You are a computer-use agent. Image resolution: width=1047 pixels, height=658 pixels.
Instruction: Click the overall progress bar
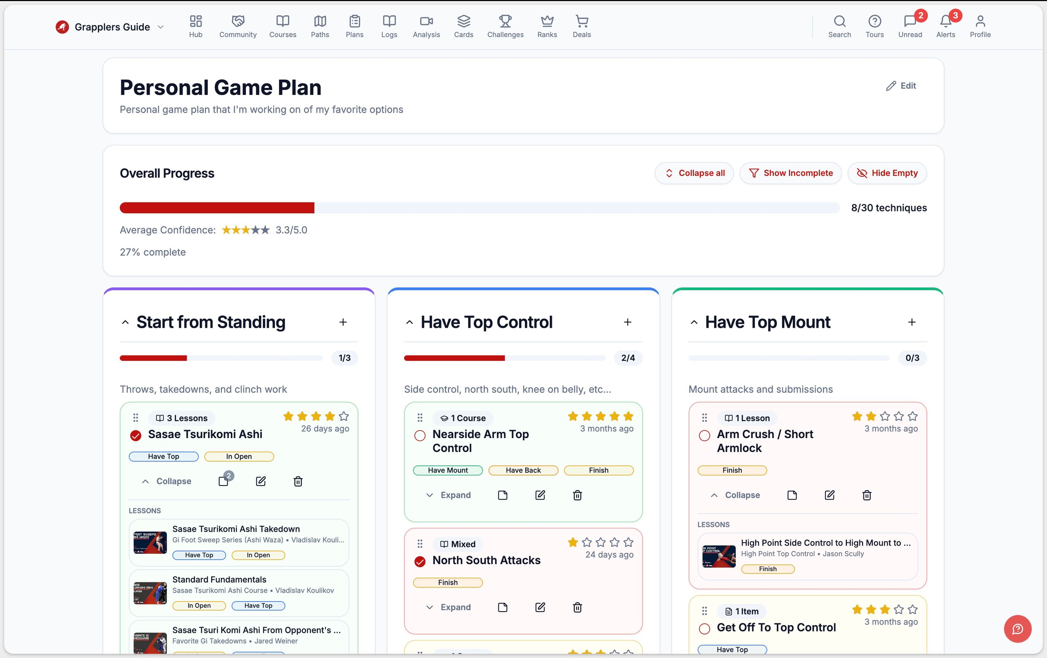(480, 208)
